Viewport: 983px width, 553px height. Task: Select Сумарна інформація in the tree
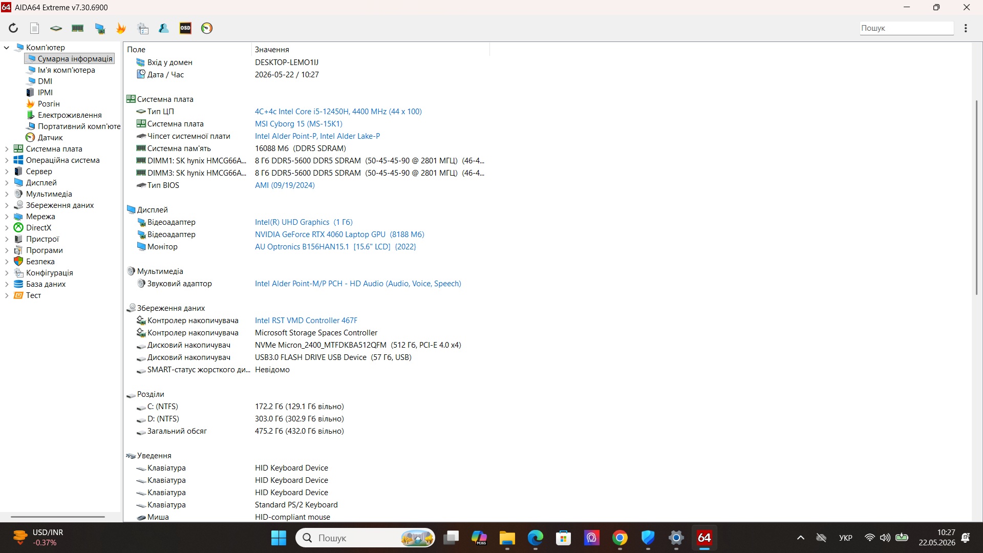pyautogui.click(x=70, y=59)
